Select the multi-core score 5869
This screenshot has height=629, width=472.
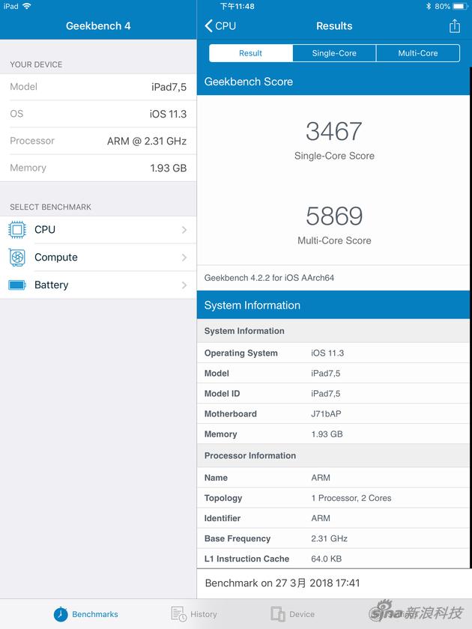click(334, 216)
